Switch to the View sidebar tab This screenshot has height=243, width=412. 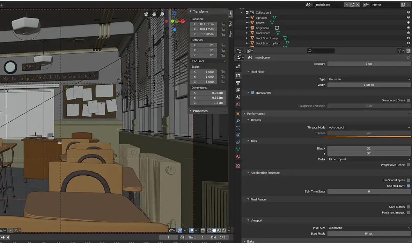(230, 33)
